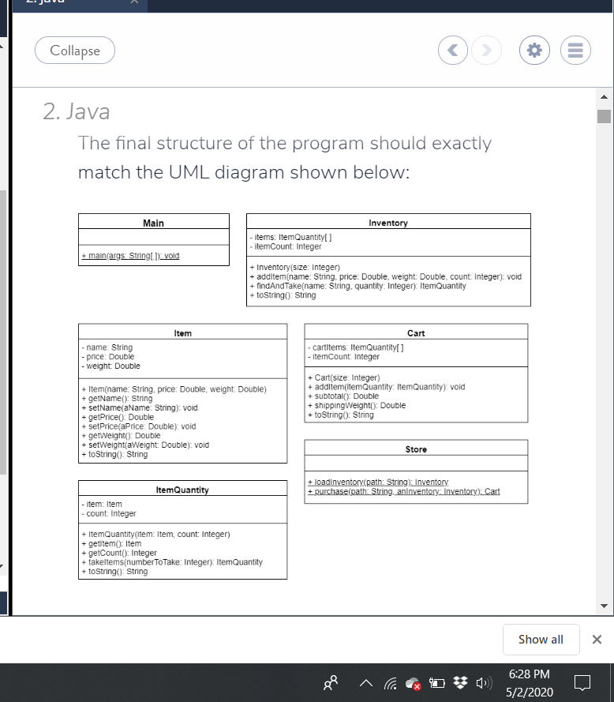
Task: Click '- count: Integer' in ItemQuantity class
Action: [x=109, y=513]
